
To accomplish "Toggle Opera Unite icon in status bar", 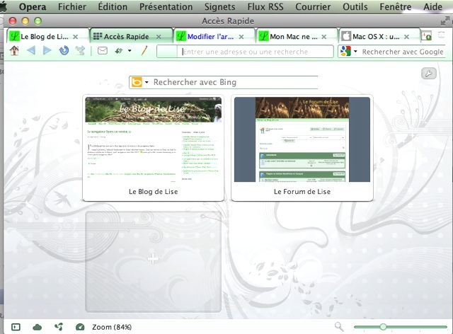I will (x=59, y=326).
